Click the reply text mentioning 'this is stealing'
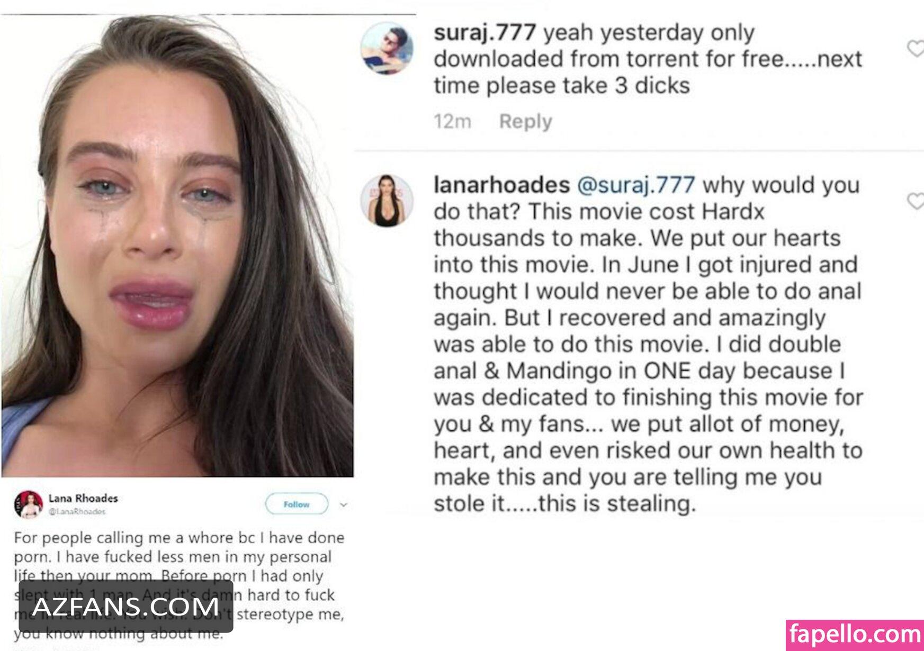924x651 pixels. click(x=648, y=345)
